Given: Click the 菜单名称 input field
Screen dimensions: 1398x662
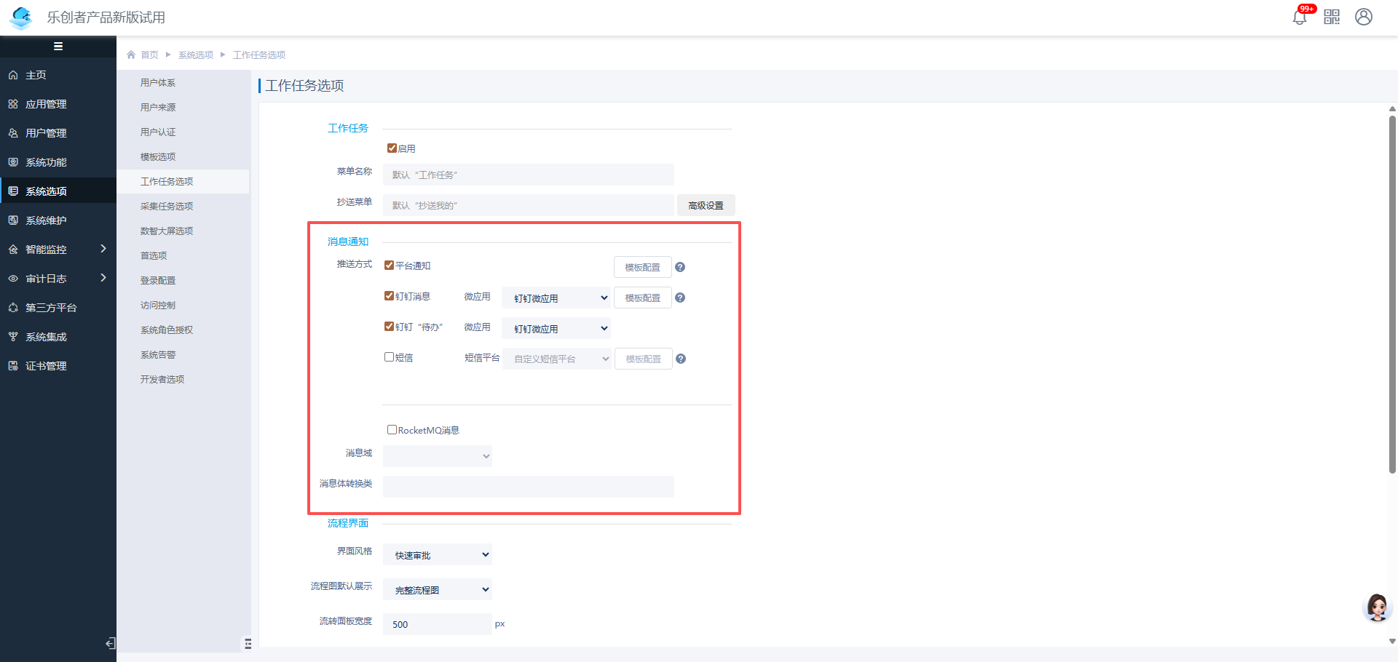Looking at the screenshot, I should tap(528, 175).
